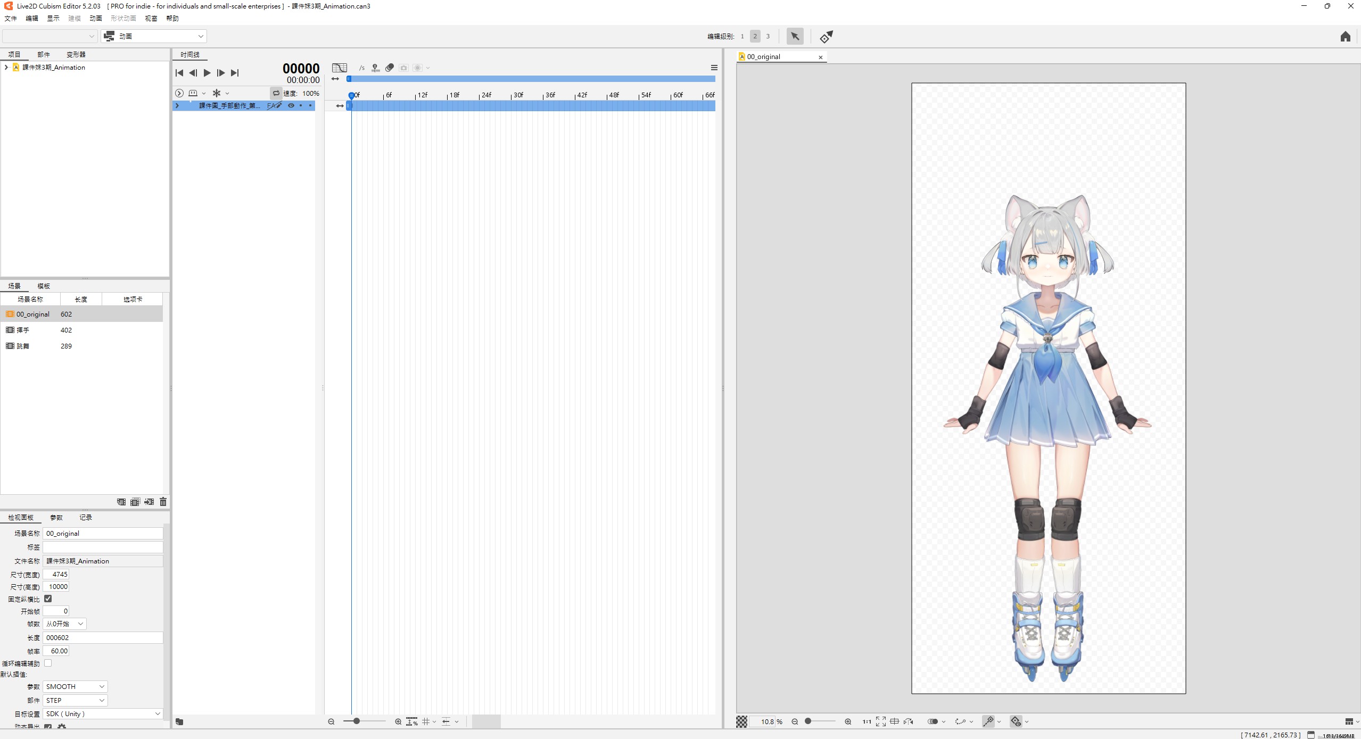
Task: Toggle the 循环编辑辅助 checkbox
Action: (x=48, y=663)
